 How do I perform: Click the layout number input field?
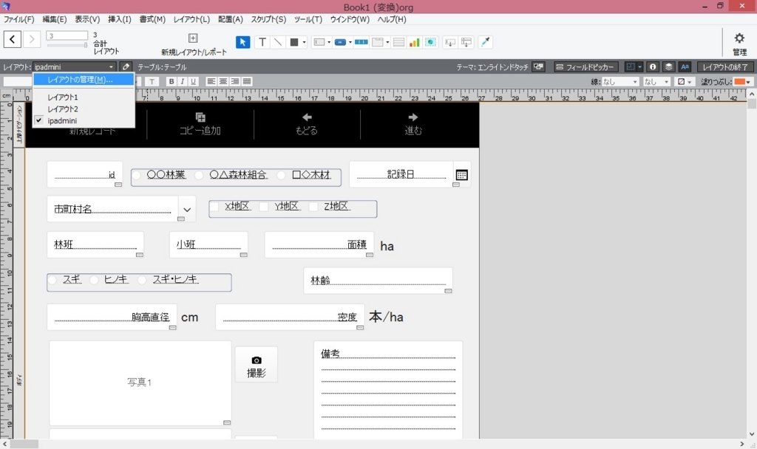point(67,35)
